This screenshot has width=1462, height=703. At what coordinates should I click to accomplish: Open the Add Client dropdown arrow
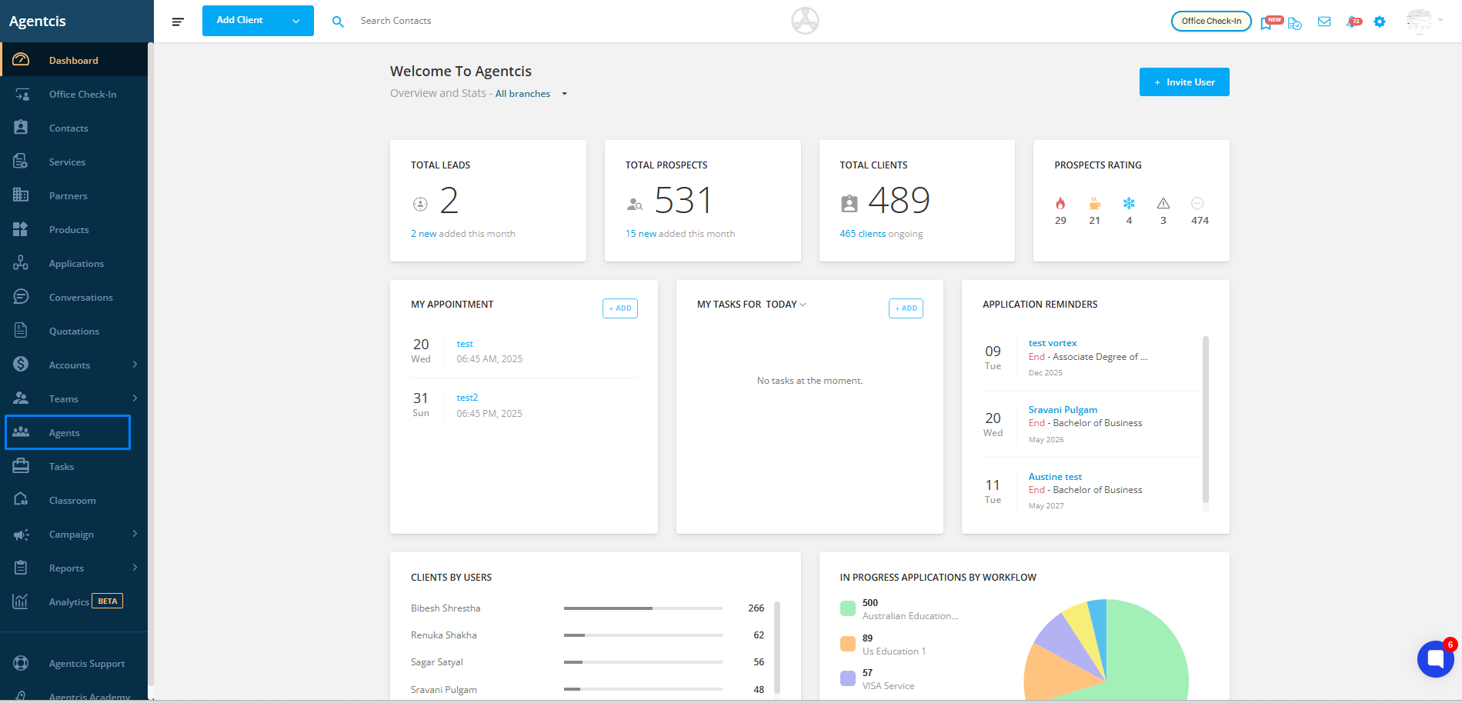pyautogui.click(x=296, y=21)
